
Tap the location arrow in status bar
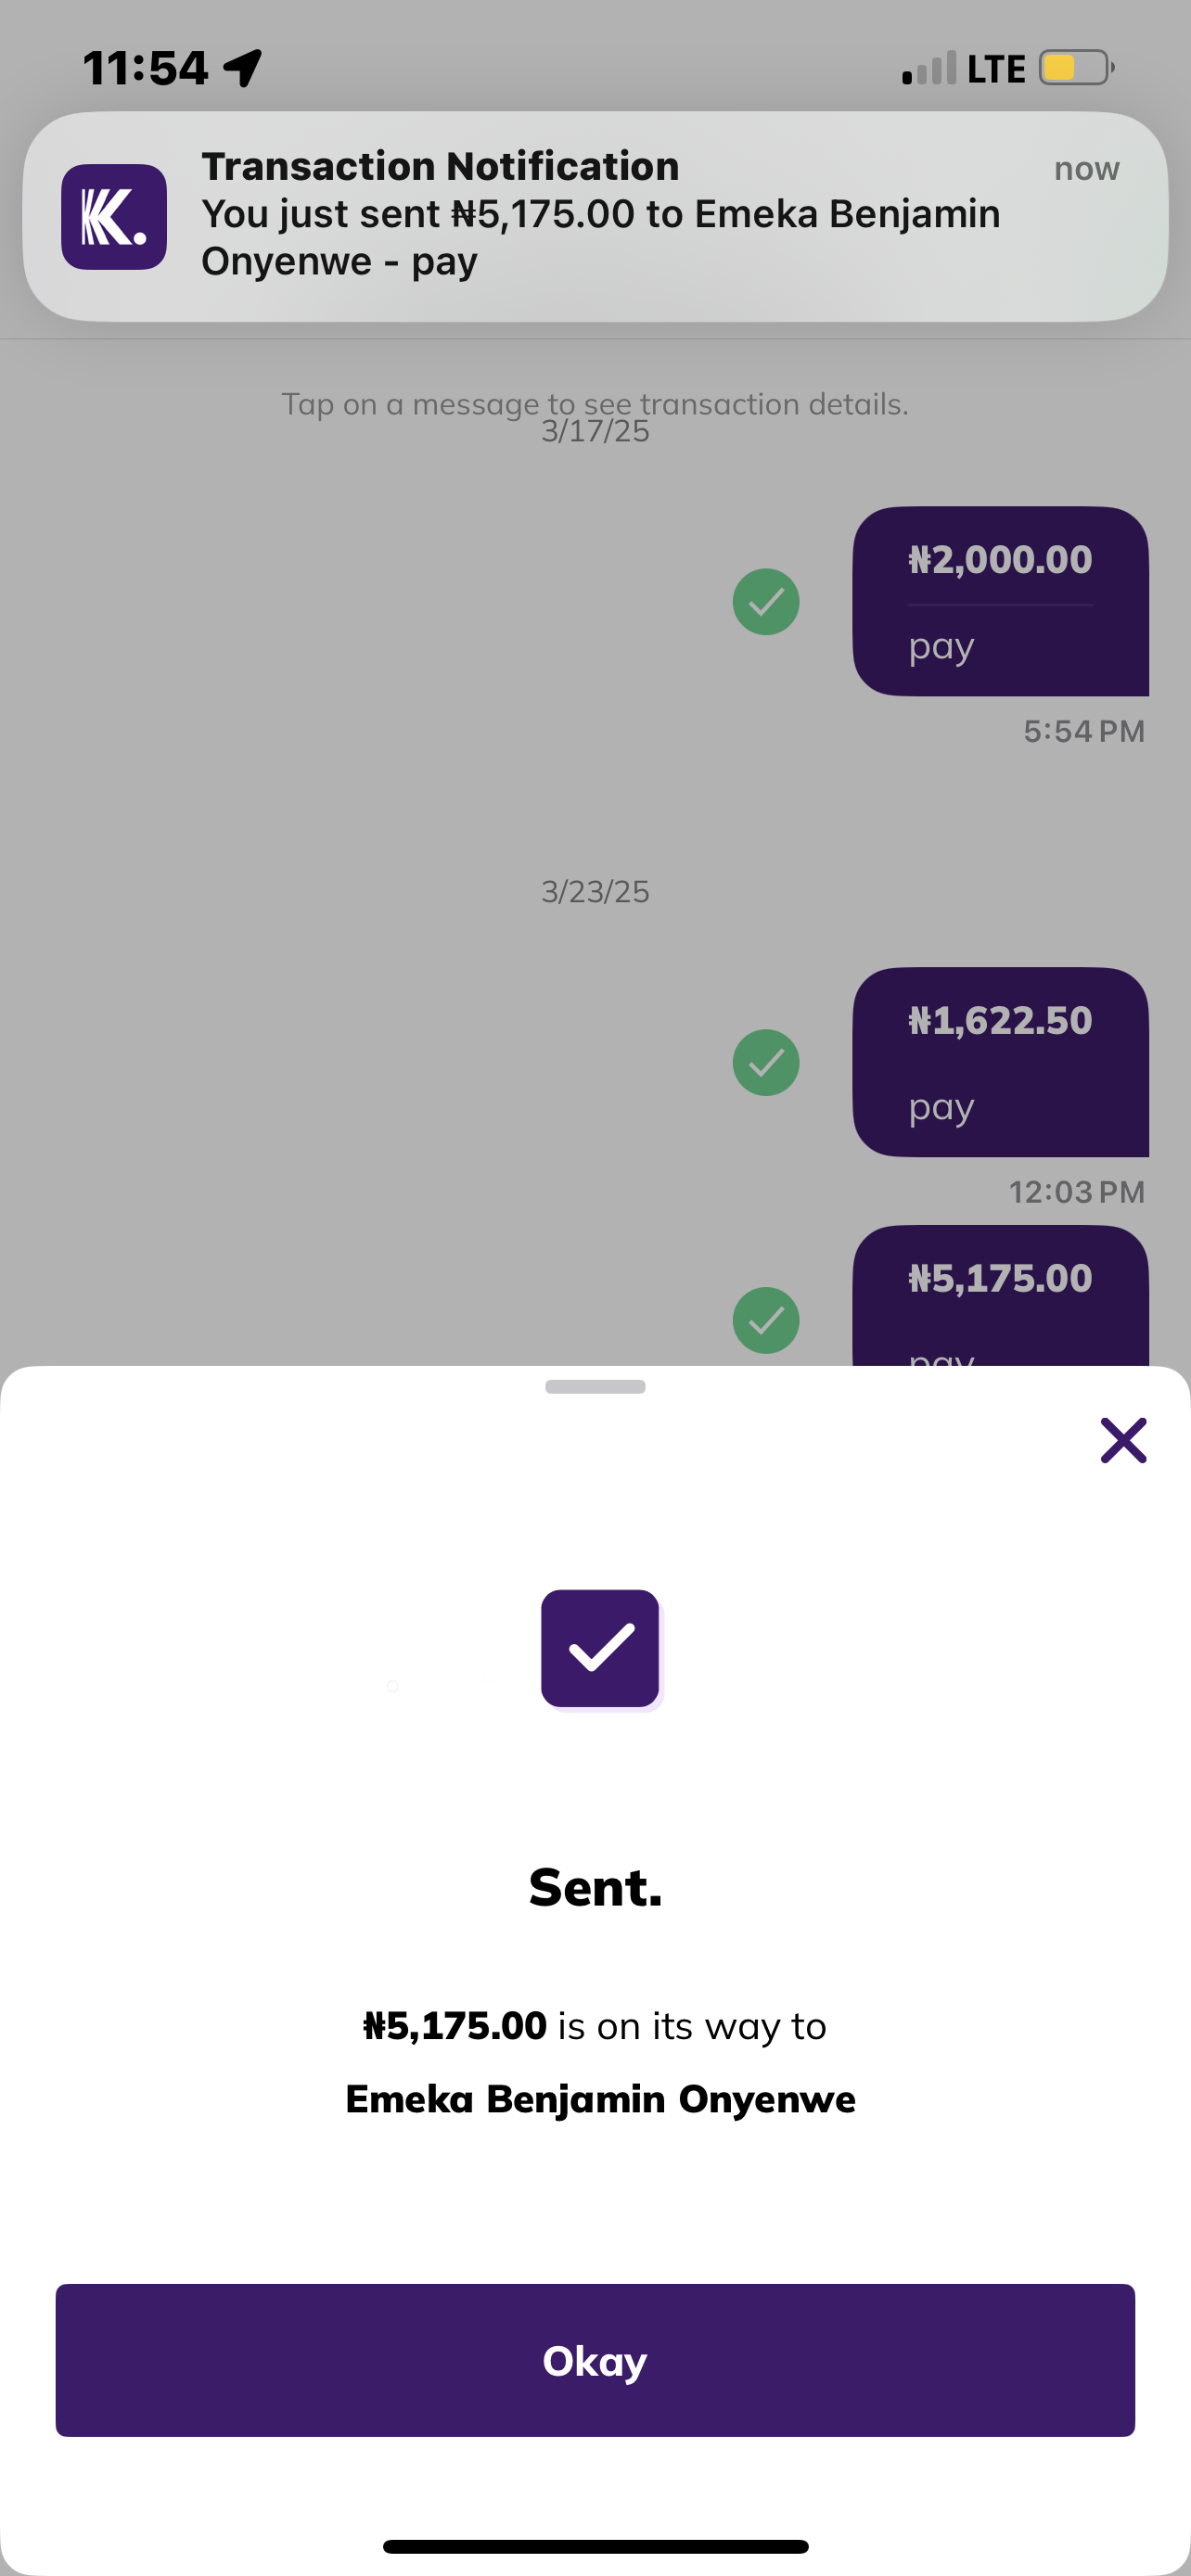[243, 68]
